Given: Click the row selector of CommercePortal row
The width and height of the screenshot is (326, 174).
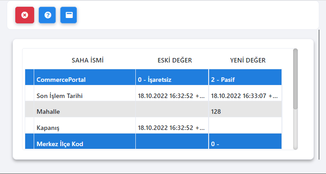Looking at the screenshot, I should pos(29,77).
